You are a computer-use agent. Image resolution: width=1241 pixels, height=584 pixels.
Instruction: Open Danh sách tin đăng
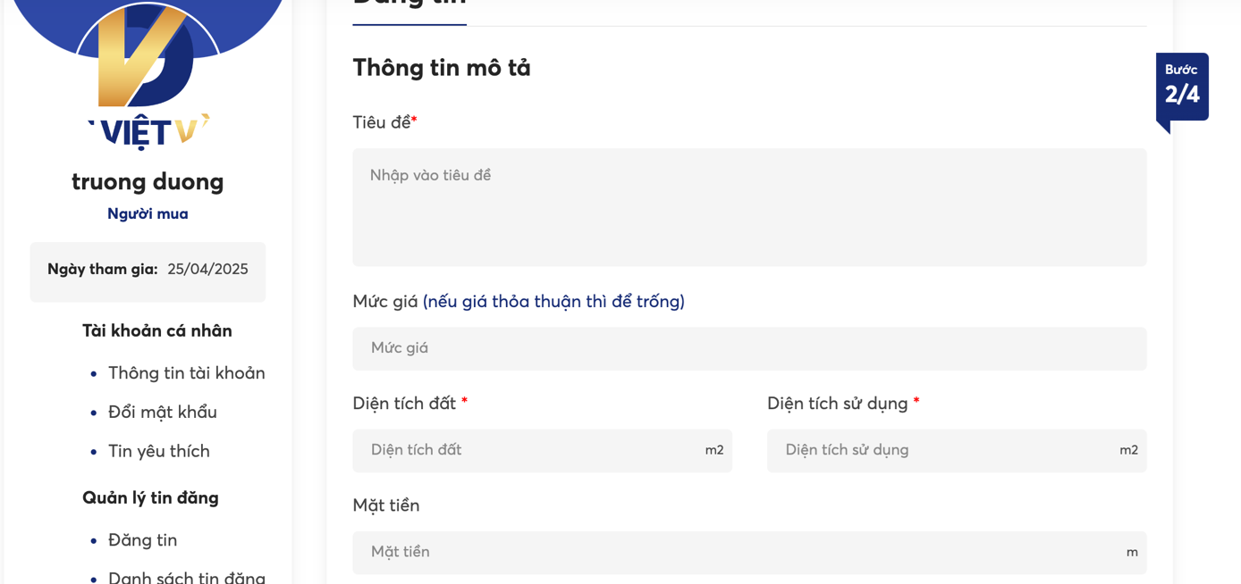186,577
